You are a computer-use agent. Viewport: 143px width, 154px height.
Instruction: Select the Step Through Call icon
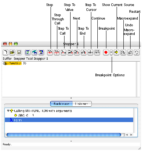[x=57, y=52]
